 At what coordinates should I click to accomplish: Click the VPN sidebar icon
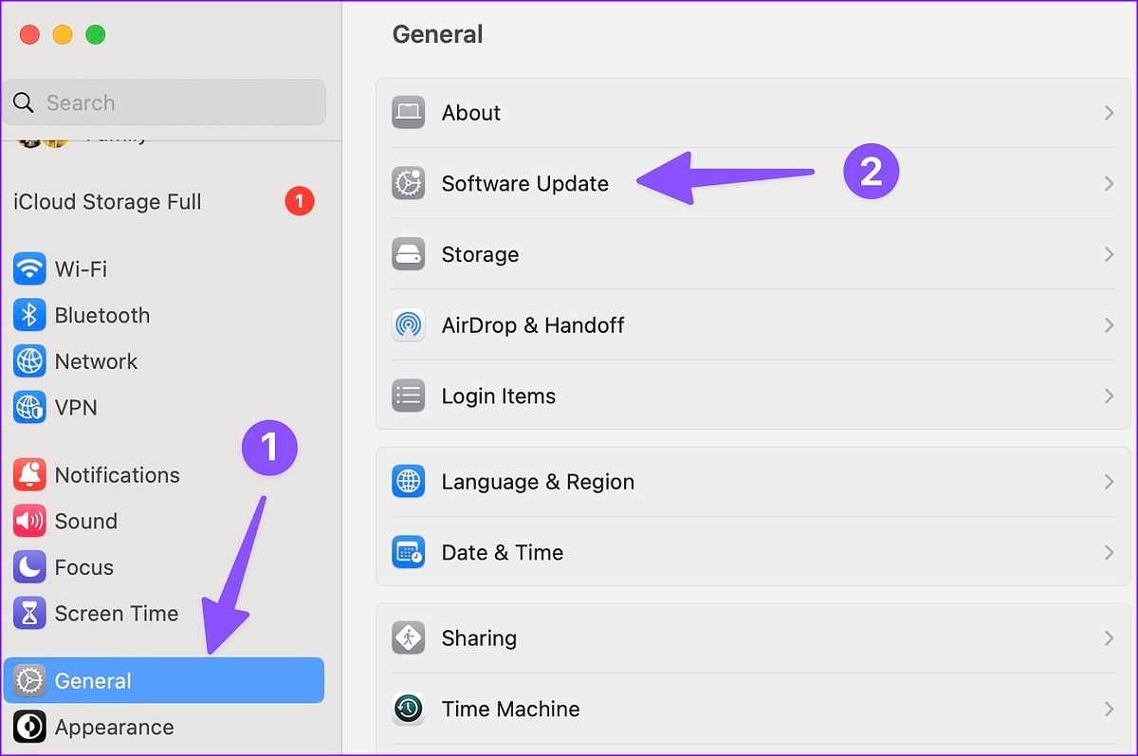click(29, 407)
